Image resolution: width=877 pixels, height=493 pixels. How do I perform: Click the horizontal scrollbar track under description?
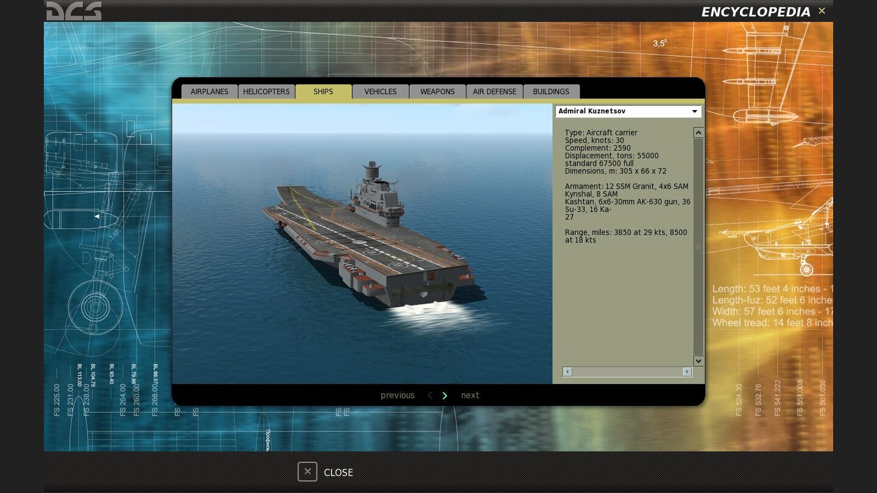627,371
